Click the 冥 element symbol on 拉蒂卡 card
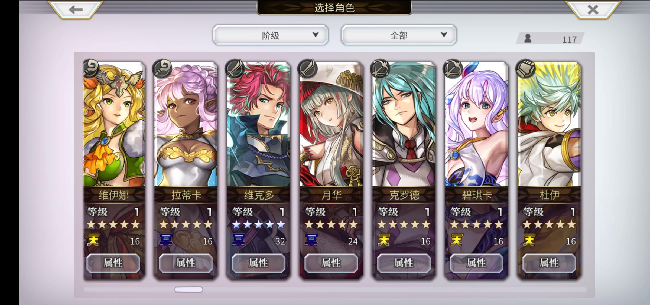The height and width of the screenshot is (305, 650). point(166,240)
